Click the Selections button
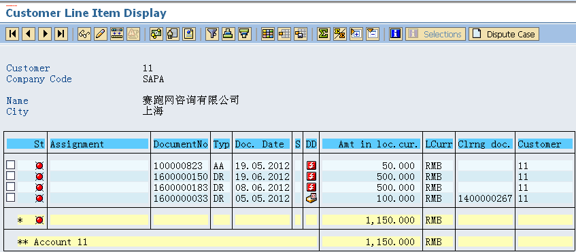576x252 pixels. coord(435,34)
